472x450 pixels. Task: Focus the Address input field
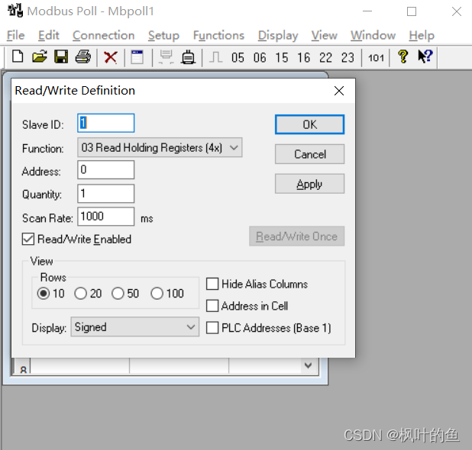tap(105, 170)
